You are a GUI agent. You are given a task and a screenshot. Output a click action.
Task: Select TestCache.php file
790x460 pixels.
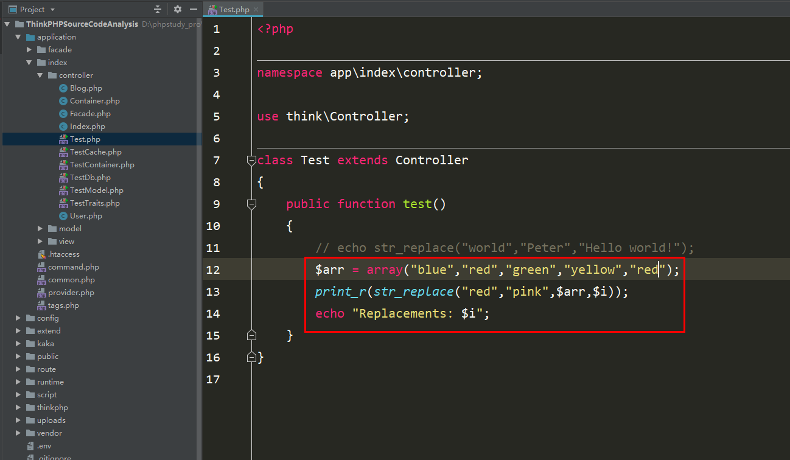[x=96, y=152]
